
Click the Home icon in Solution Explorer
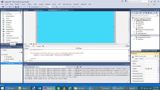137,13
